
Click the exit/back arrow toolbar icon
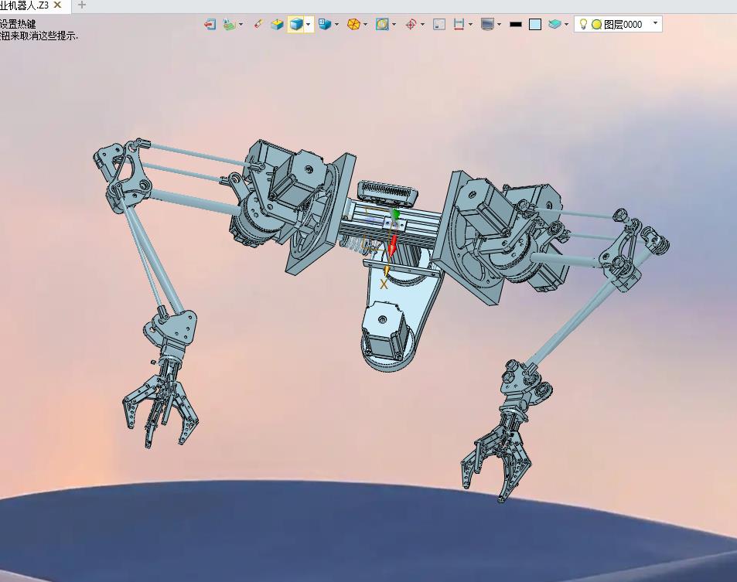tap(210, 25)
